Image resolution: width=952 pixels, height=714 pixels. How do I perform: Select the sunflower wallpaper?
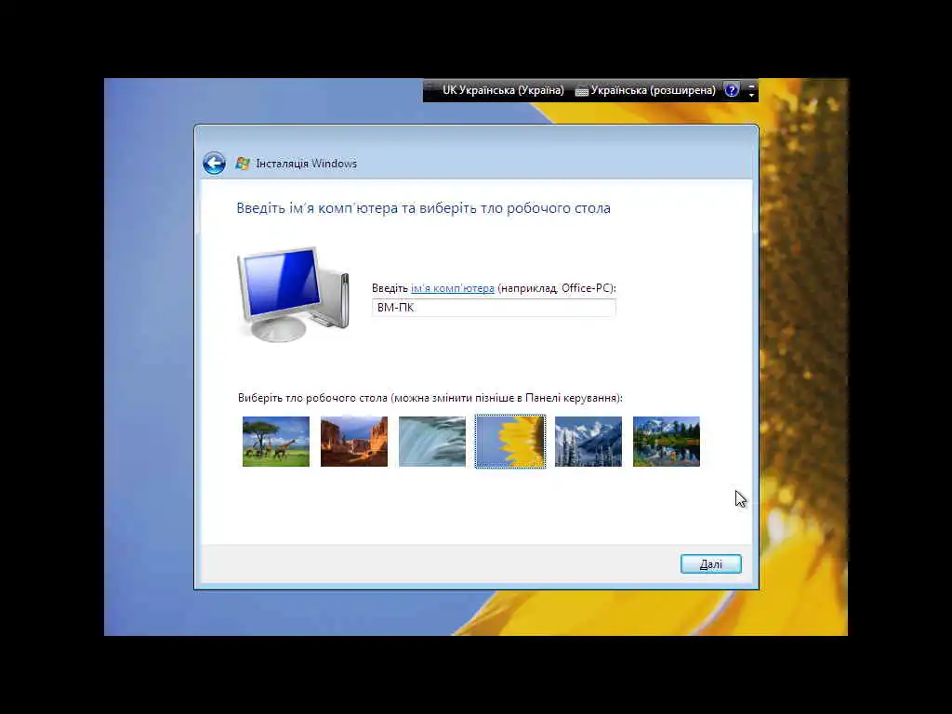pyautogui.click(x=510, y=442)
